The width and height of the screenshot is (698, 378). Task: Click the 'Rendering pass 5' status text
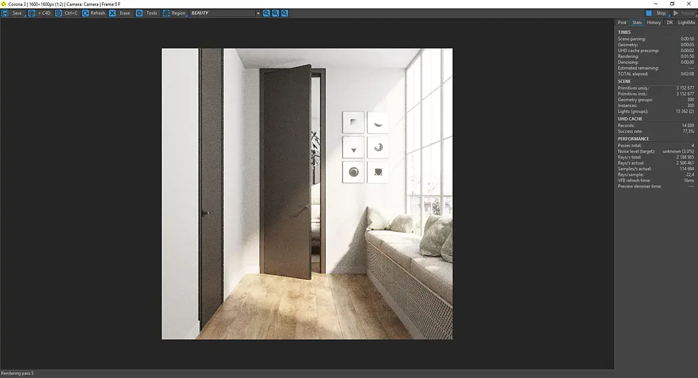[x=17, y=373]
